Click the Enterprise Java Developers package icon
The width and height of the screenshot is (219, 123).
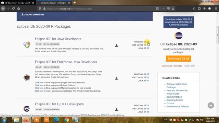(x=27, y=78)
